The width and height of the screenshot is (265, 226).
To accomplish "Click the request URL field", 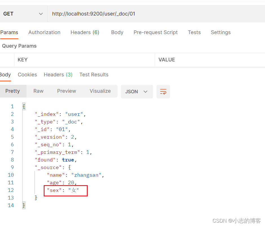I will point(156,14).
